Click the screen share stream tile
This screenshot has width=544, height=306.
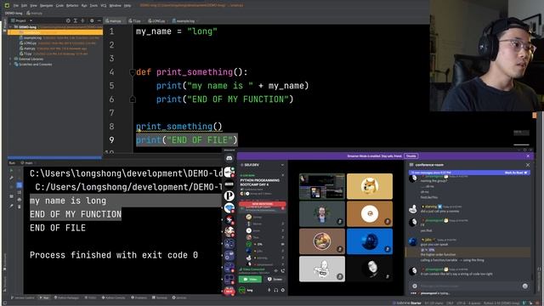[322, 187]
